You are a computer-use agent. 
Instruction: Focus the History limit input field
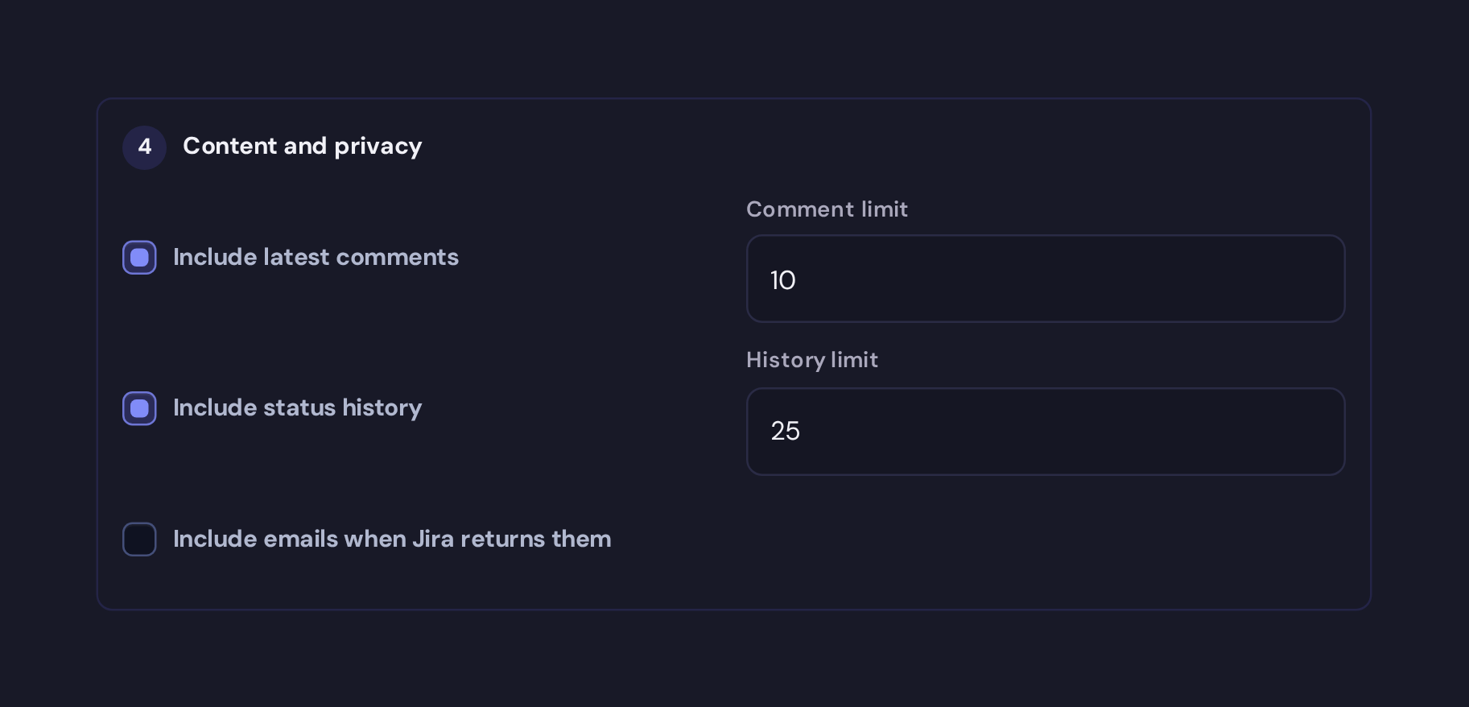[x=1046, y=432]
